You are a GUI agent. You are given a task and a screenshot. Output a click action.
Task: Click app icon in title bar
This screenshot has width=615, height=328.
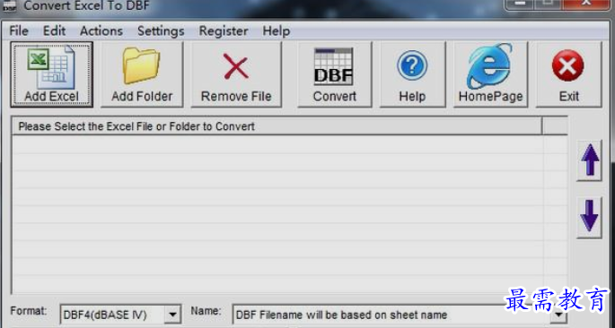[9, 5]
